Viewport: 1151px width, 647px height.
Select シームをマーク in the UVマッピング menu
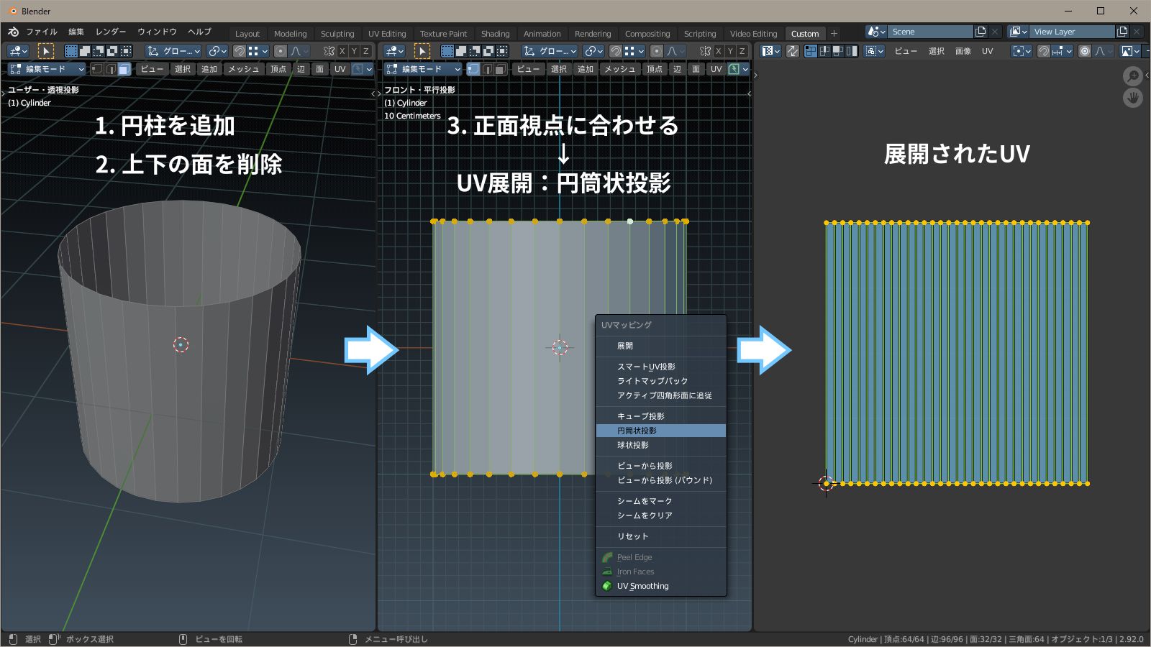click(x=644, y=501)
